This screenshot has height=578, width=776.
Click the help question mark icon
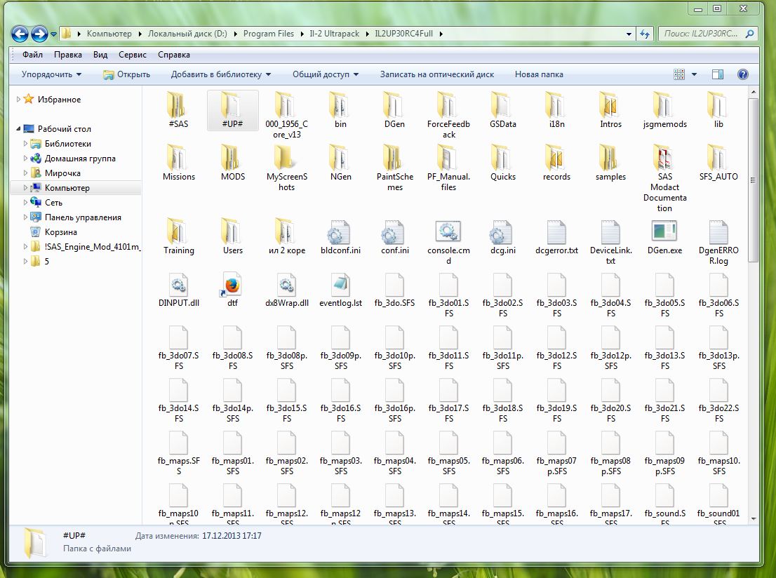pos(743,74)
